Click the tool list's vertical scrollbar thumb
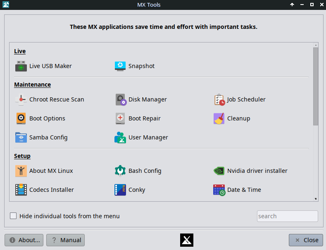326x250 pixels. [316, 86]
